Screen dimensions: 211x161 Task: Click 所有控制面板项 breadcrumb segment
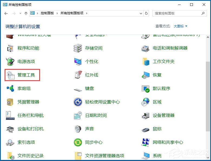(72, 13)
